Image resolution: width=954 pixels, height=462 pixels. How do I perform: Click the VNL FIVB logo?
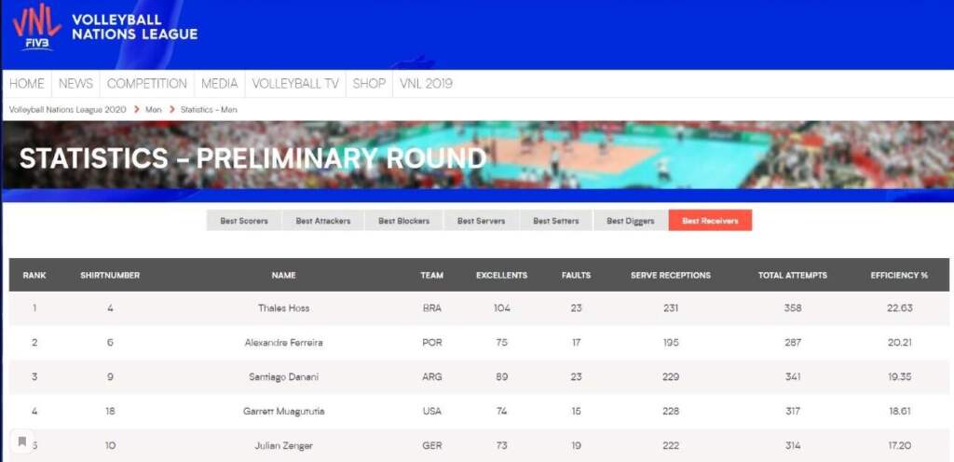37,27
